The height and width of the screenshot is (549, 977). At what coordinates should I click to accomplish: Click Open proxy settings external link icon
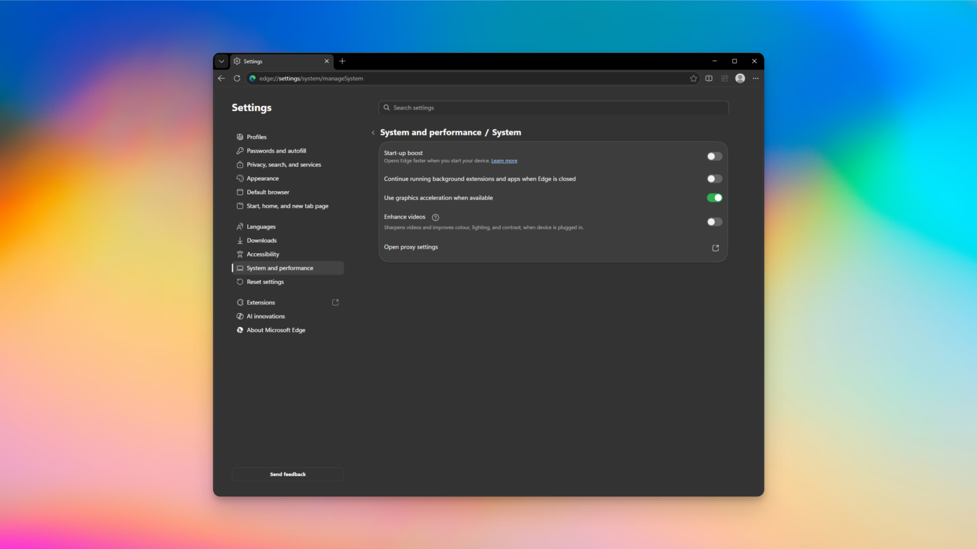click(716, 248)
